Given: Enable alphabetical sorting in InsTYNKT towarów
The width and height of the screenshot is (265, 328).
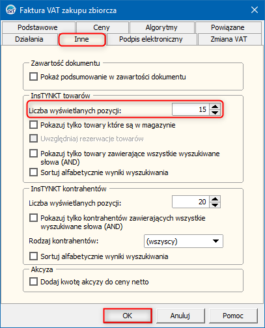Looking at the screenshot, I should click(x=33, y=172).
